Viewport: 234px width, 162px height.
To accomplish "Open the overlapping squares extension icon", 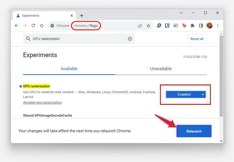I will 159,26.
